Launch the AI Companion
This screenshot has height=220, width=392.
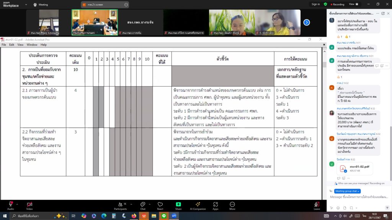coord(198,204)
